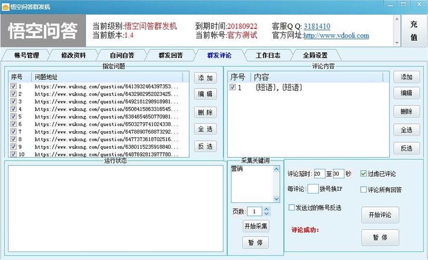428x260 pixels.
Task: Open the 全局设置 tab
Action: click(315, 55)
